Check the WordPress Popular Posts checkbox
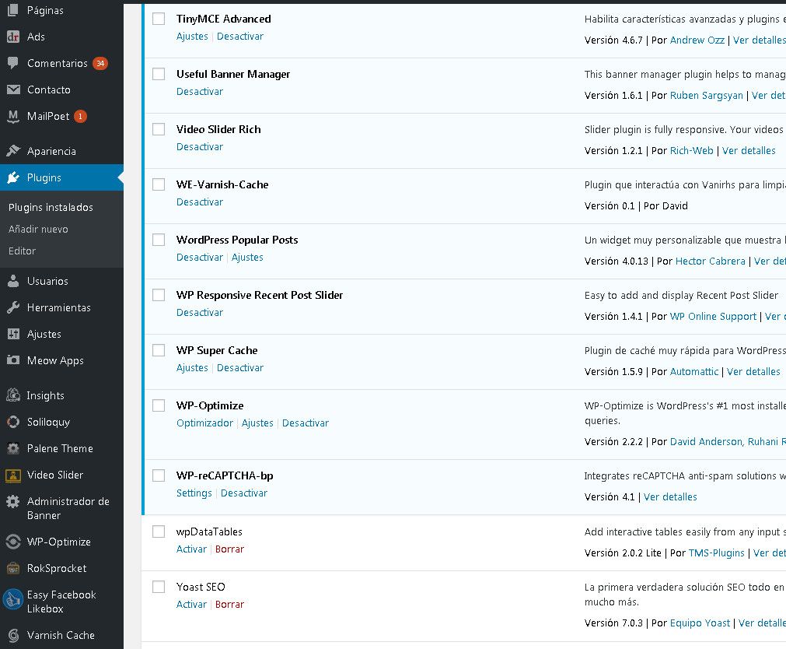The height and width of the screenshot is (649, 786). 159,240
